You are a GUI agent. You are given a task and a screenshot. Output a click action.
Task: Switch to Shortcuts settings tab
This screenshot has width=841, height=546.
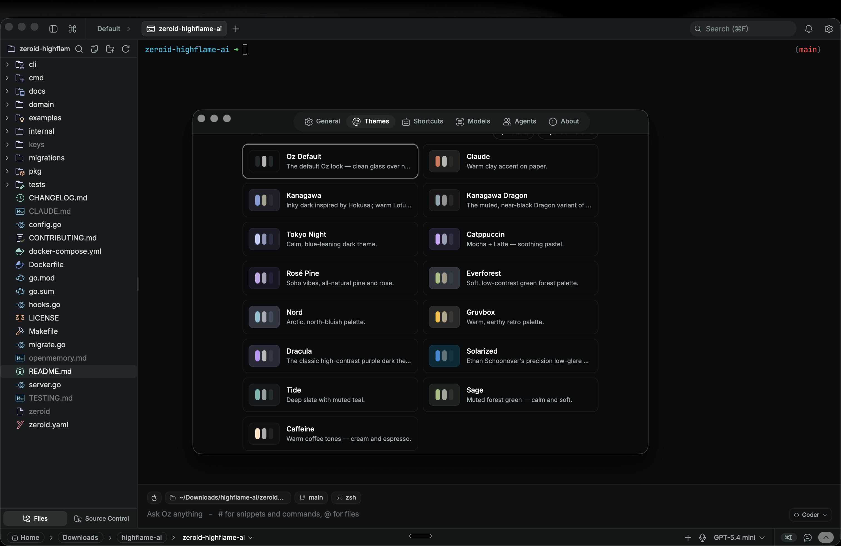pyautogui.click(x=422, y=121)
